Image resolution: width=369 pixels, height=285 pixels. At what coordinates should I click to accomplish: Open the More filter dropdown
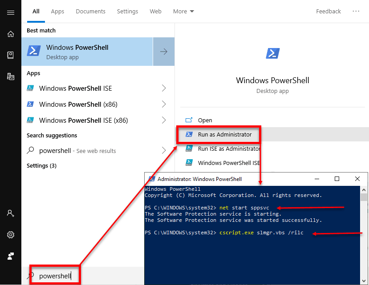(183, 11)
